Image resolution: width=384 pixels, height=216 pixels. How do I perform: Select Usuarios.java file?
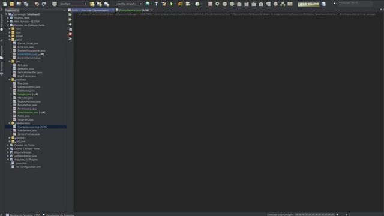click(25, 120)
